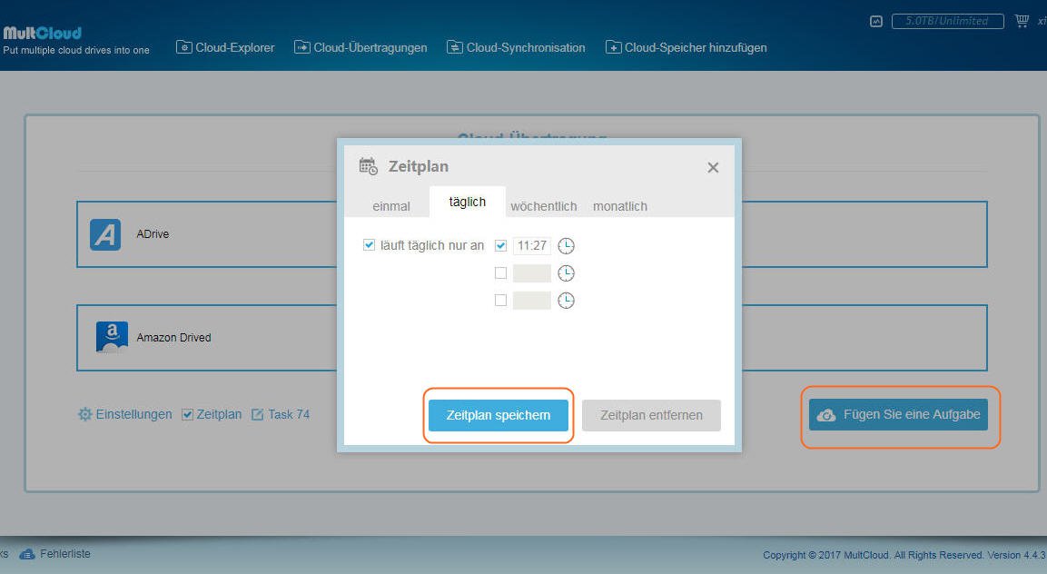Screen dimensions: 1047x574
Task: Click the Amazon Drive logo icon
Action: (113, 337)
